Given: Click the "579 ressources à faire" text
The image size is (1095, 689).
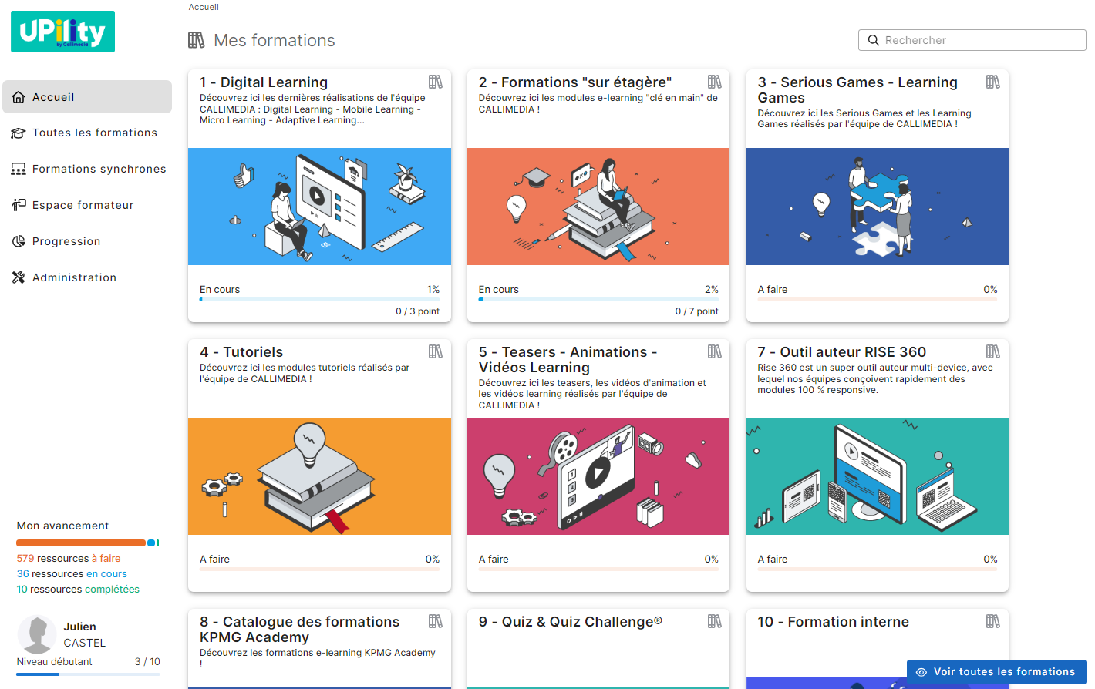Looking at the screenshot, I should (x=69, y=559).
